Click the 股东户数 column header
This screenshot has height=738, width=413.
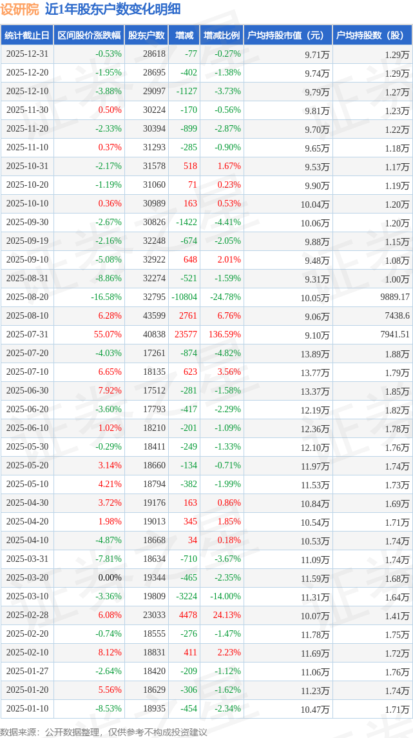(x=146, y=35)
